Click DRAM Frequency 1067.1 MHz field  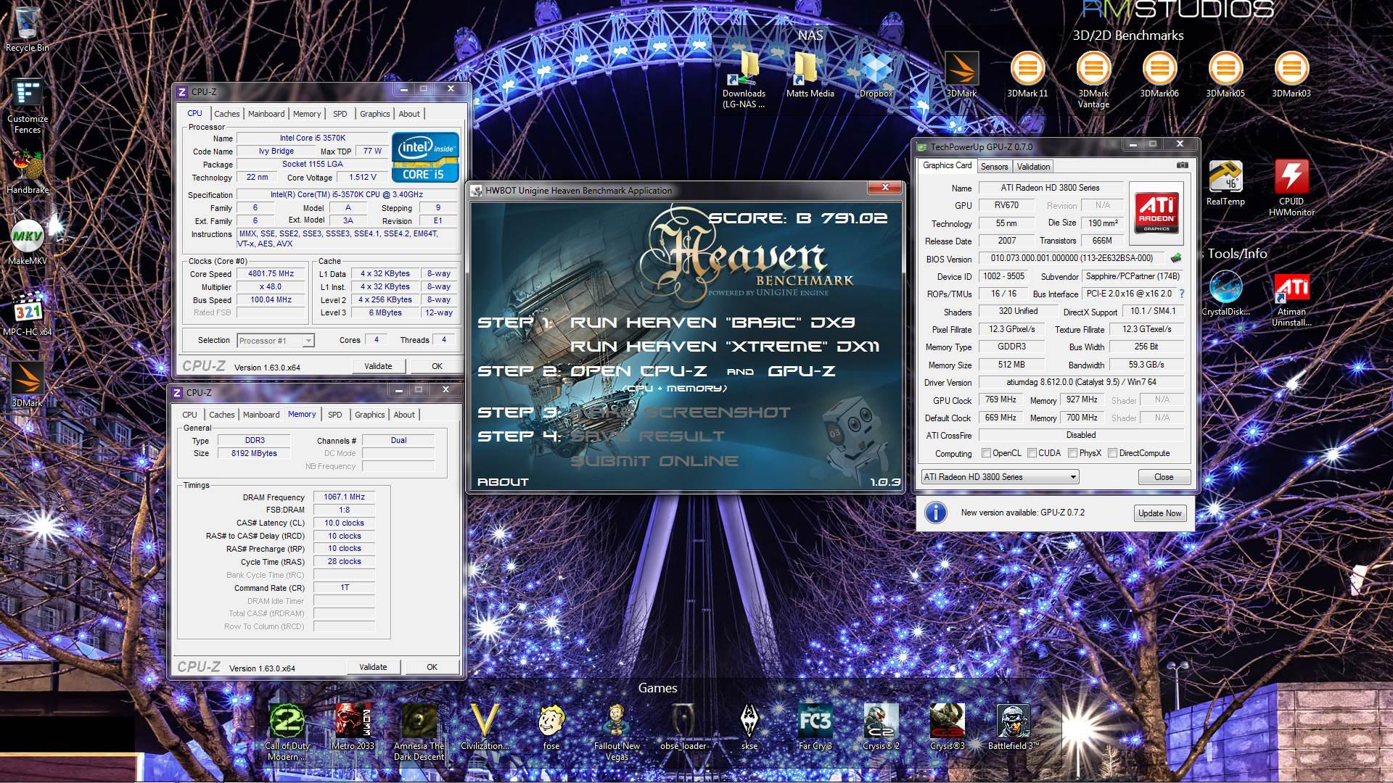[344, 497]
